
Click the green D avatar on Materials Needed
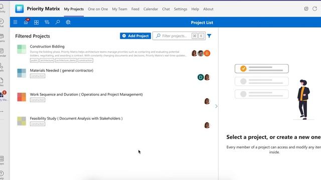pyautogui.click(x=201, y=77)
